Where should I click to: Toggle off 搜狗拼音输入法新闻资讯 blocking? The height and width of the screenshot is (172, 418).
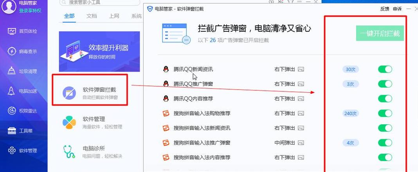[x=385, y=128]
